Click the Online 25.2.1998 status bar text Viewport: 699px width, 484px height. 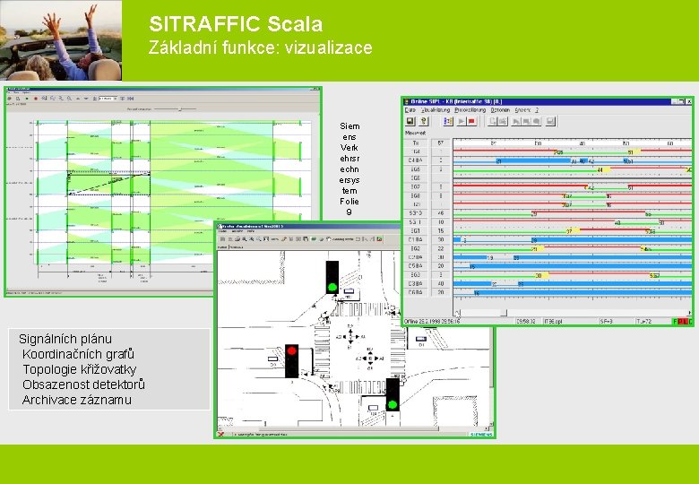tap(432, 321)
